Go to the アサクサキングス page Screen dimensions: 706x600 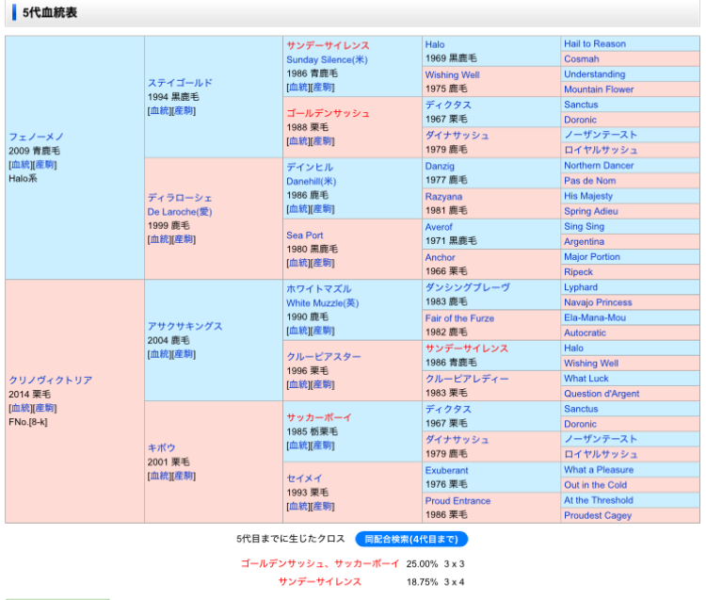point(185,326)
